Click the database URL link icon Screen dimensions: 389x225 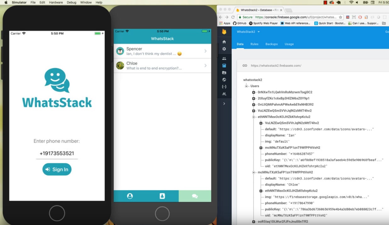click(245, 66)
